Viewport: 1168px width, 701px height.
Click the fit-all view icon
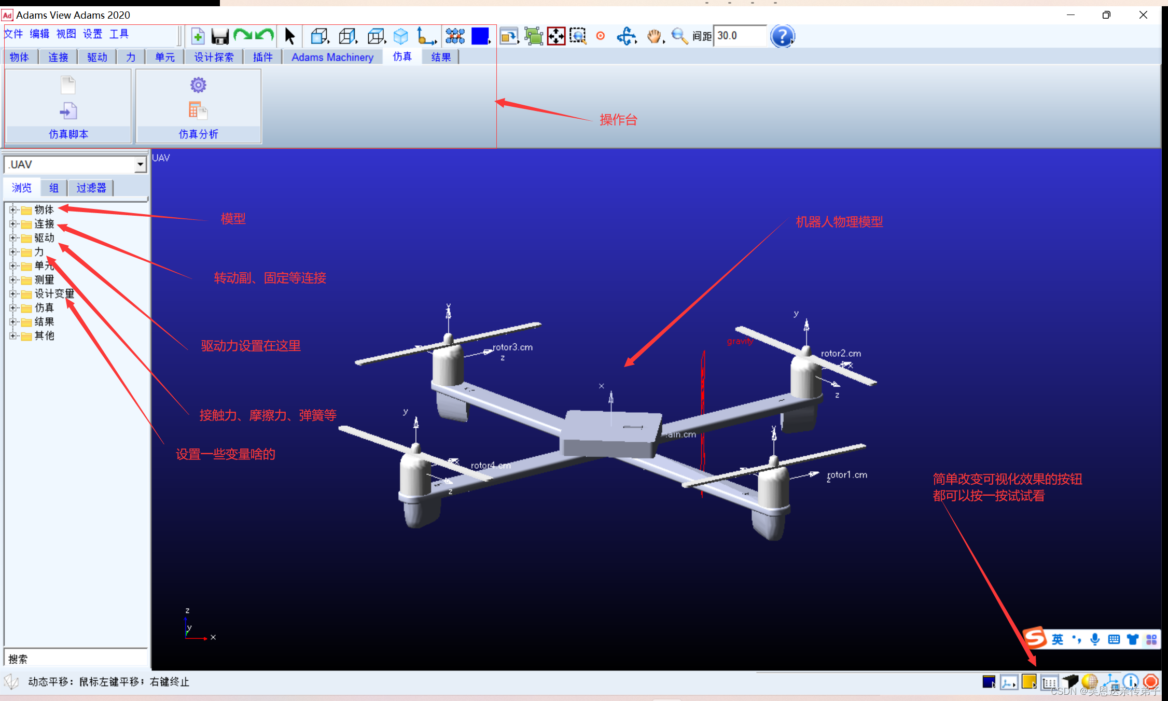coord(556,36)
